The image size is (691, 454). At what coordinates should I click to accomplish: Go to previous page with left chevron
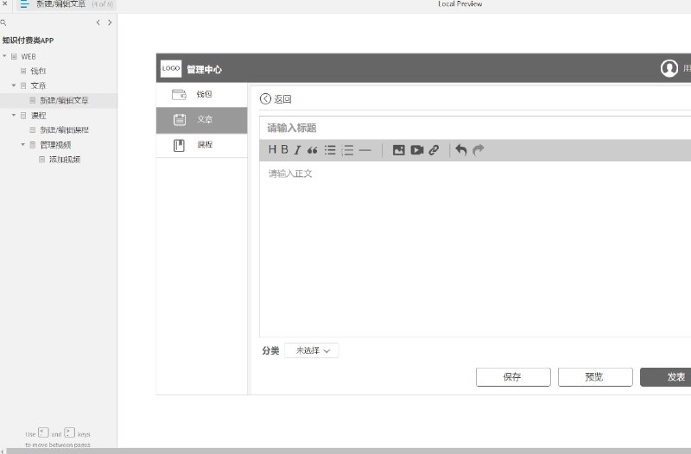pyautogui.click(x=98, y=22)
